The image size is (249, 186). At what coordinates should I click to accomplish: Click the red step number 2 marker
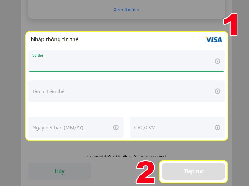[145, 172]
